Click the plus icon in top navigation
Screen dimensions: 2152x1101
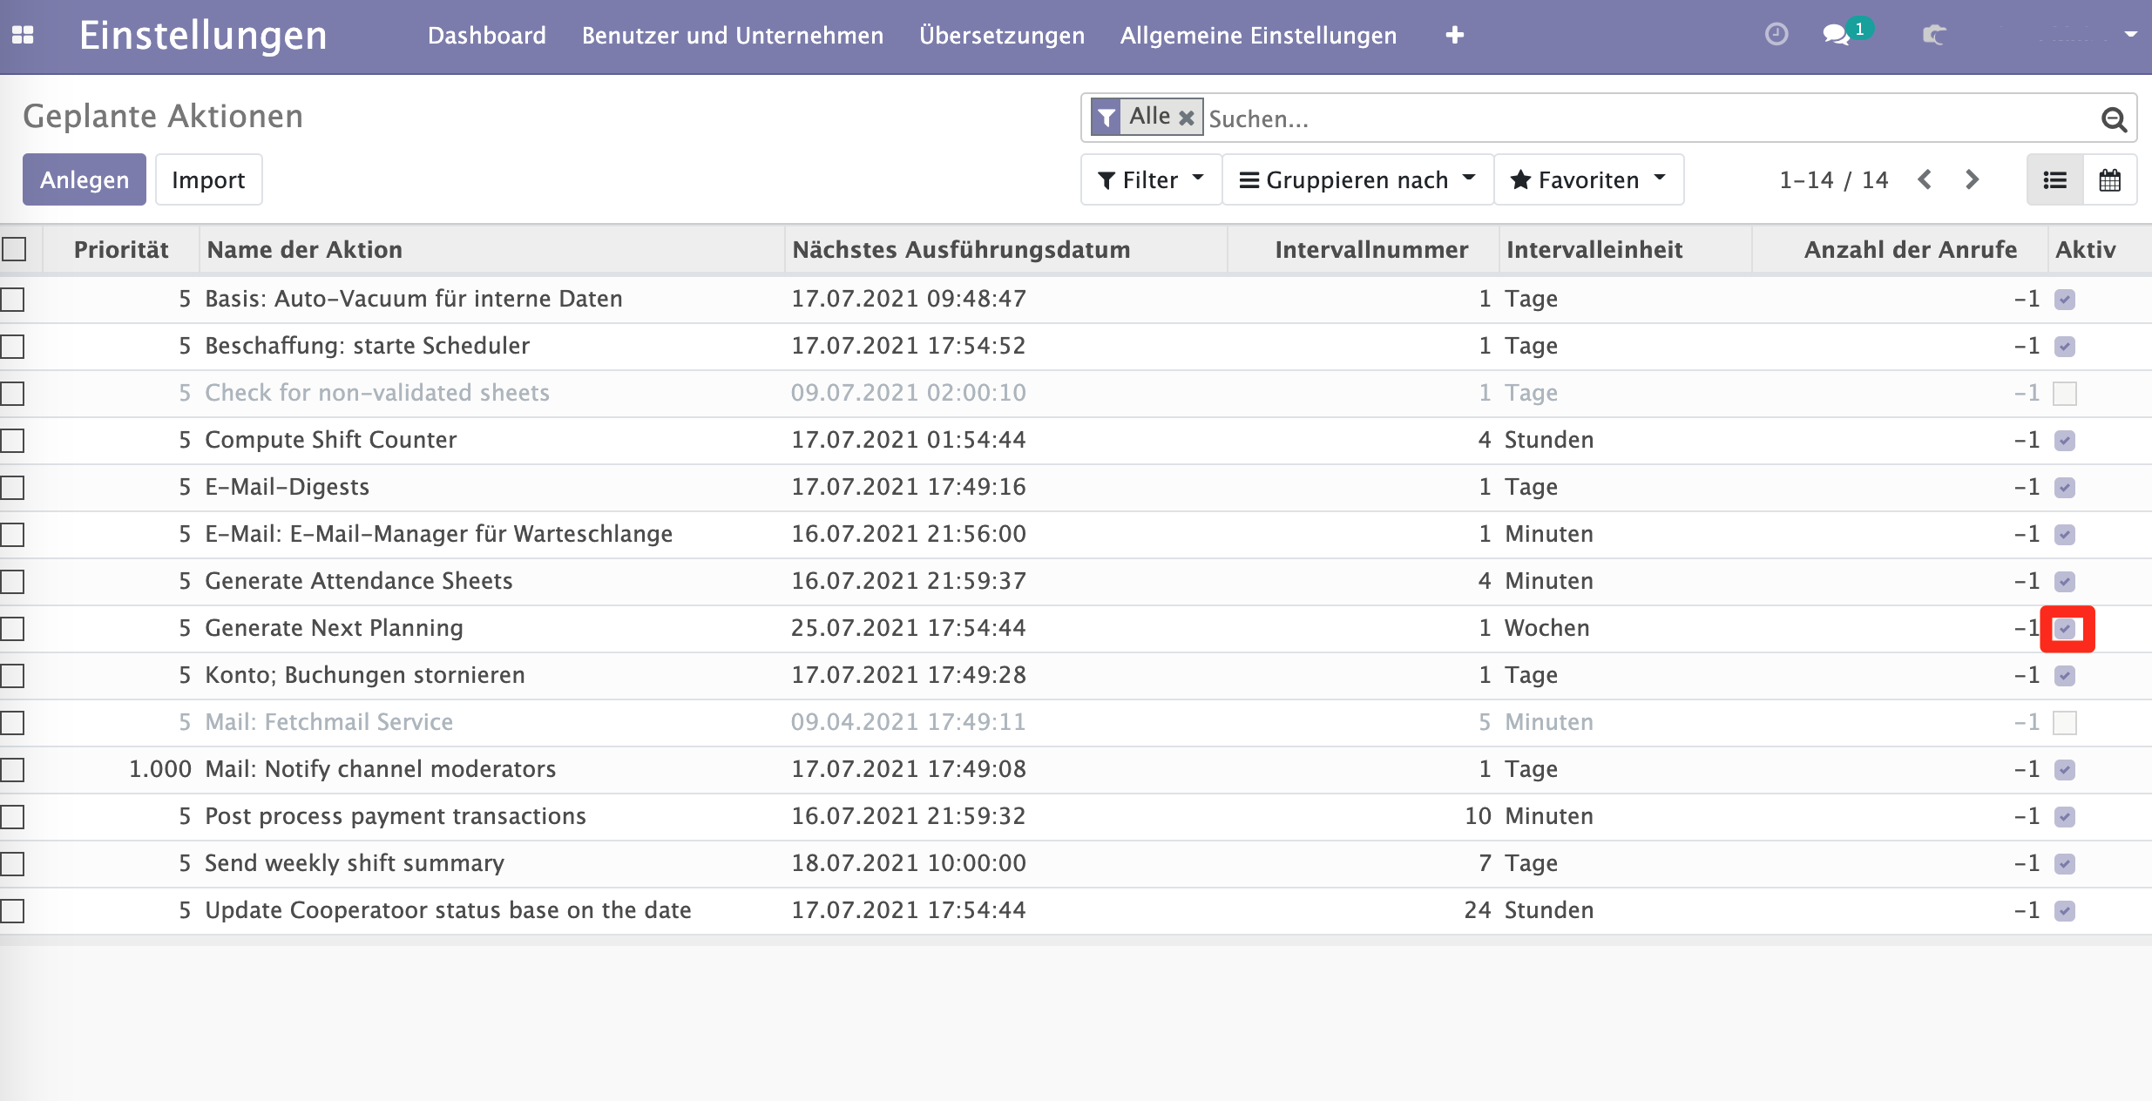[1454, 35]
